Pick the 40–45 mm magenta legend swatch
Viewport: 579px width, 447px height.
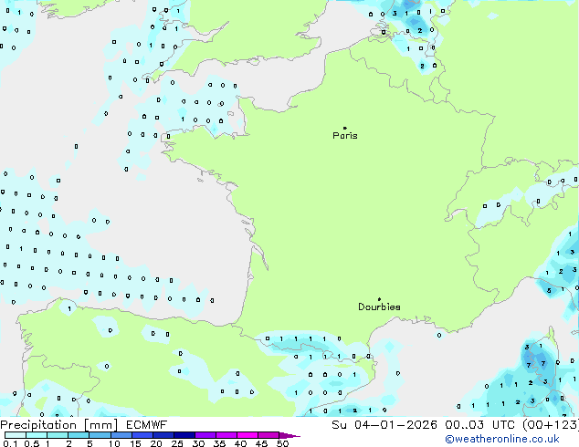click(x=247, y=435)
